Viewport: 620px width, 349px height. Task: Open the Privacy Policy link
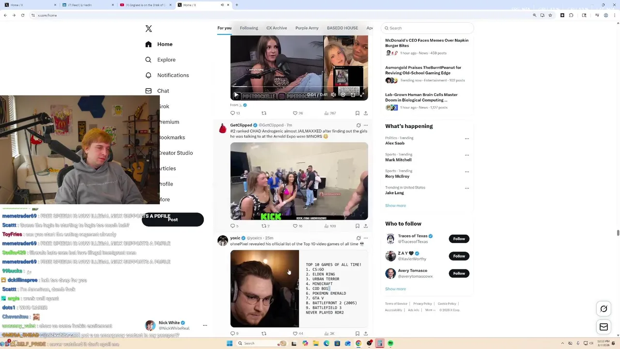pos(422,304)
